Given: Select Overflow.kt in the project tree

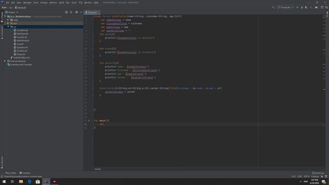Looking at the screenshot, I should point(22,51).
